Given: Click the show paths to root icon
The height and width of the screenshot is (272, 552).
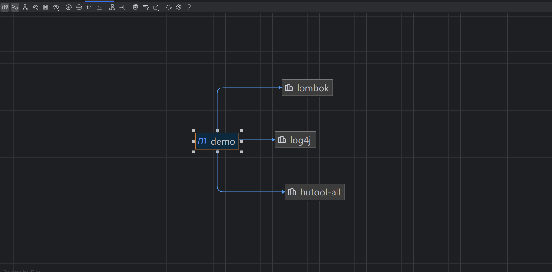Looking at the screenshot, I should (x=25, y=7).
